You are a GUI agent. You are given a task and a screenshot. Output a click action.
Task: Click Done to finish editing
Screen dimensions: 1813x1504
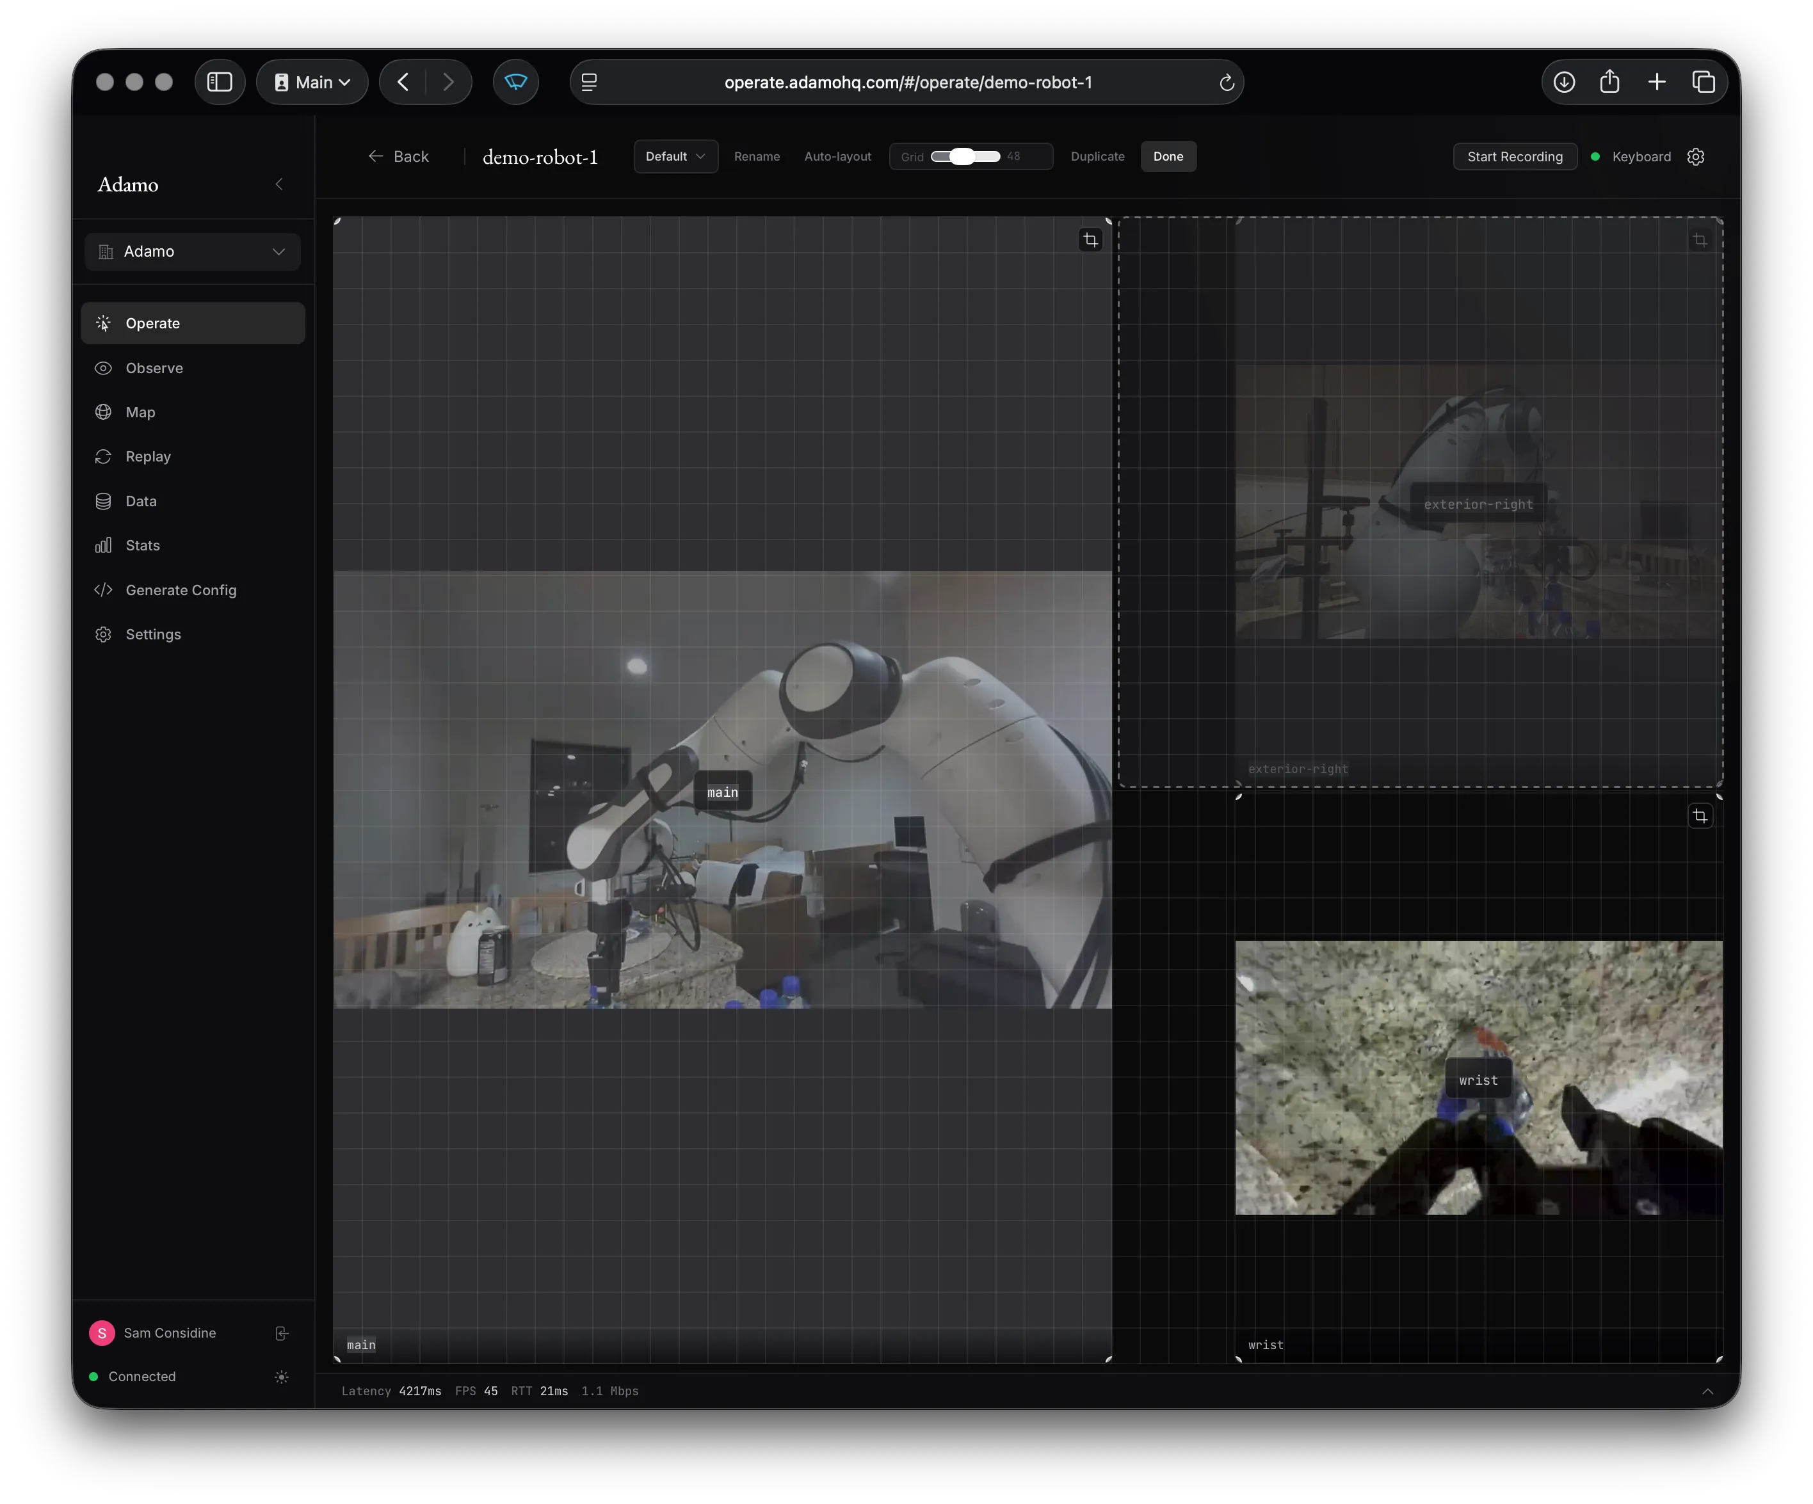[x=1168, y=156]
